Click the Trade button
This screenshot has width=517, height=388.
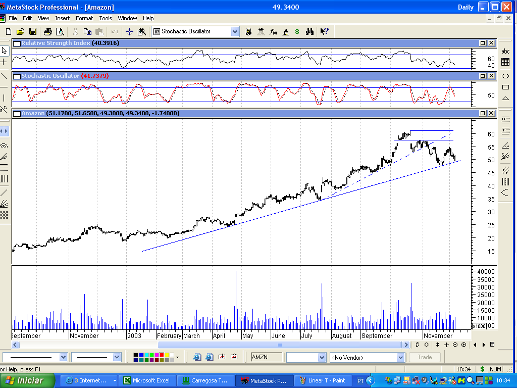425,357
